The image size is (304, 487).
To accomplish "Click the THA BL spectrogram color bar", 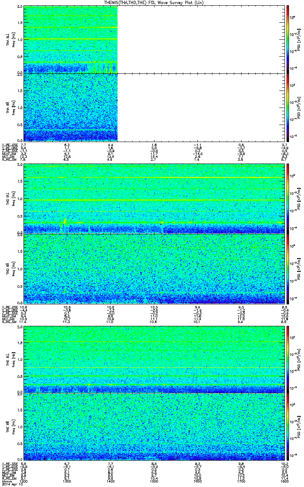I will click(287, 39).
